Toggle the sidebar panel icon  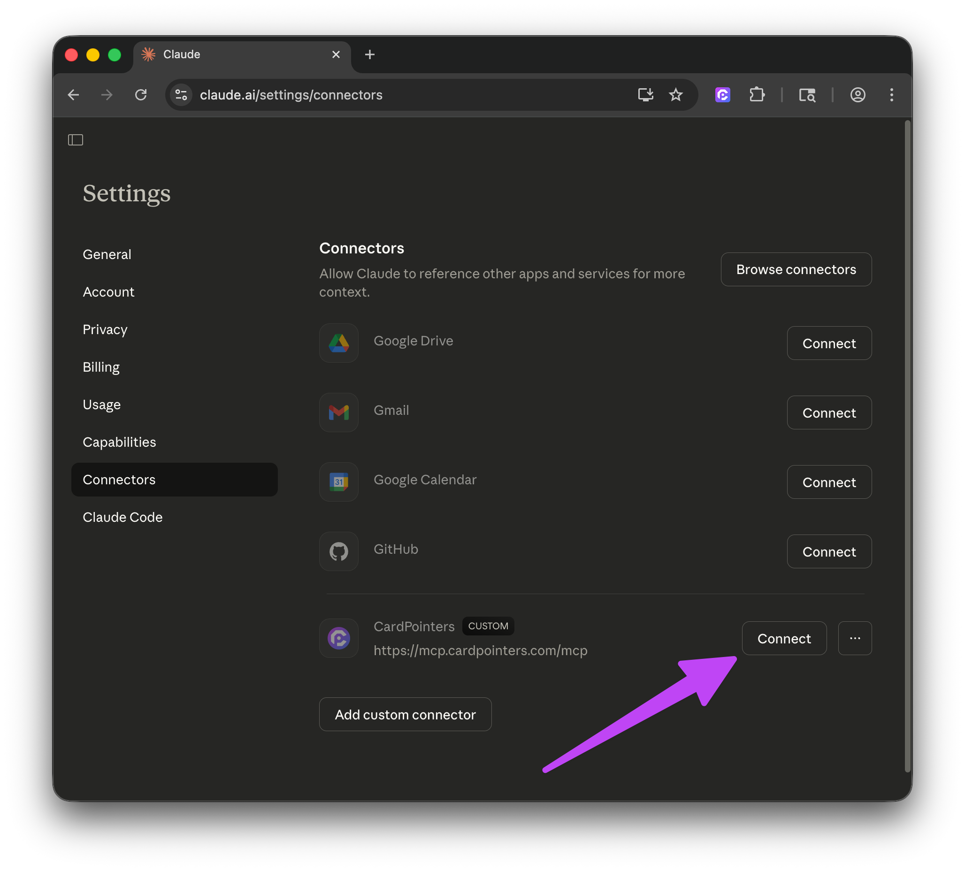pyautogui.click(x=75, y=140)
